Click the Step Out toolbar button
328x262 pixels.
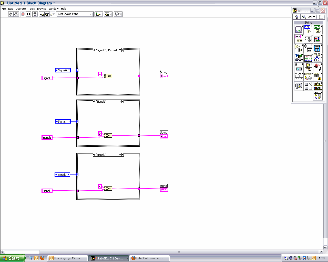tap(52, 14)
